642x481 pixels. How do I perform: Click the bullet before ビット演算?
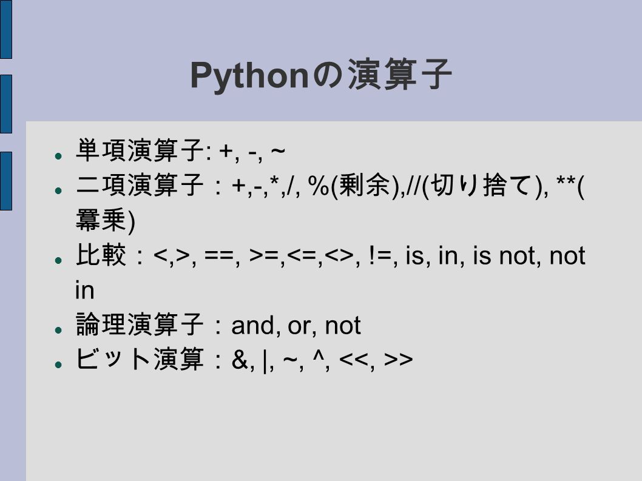58,365
